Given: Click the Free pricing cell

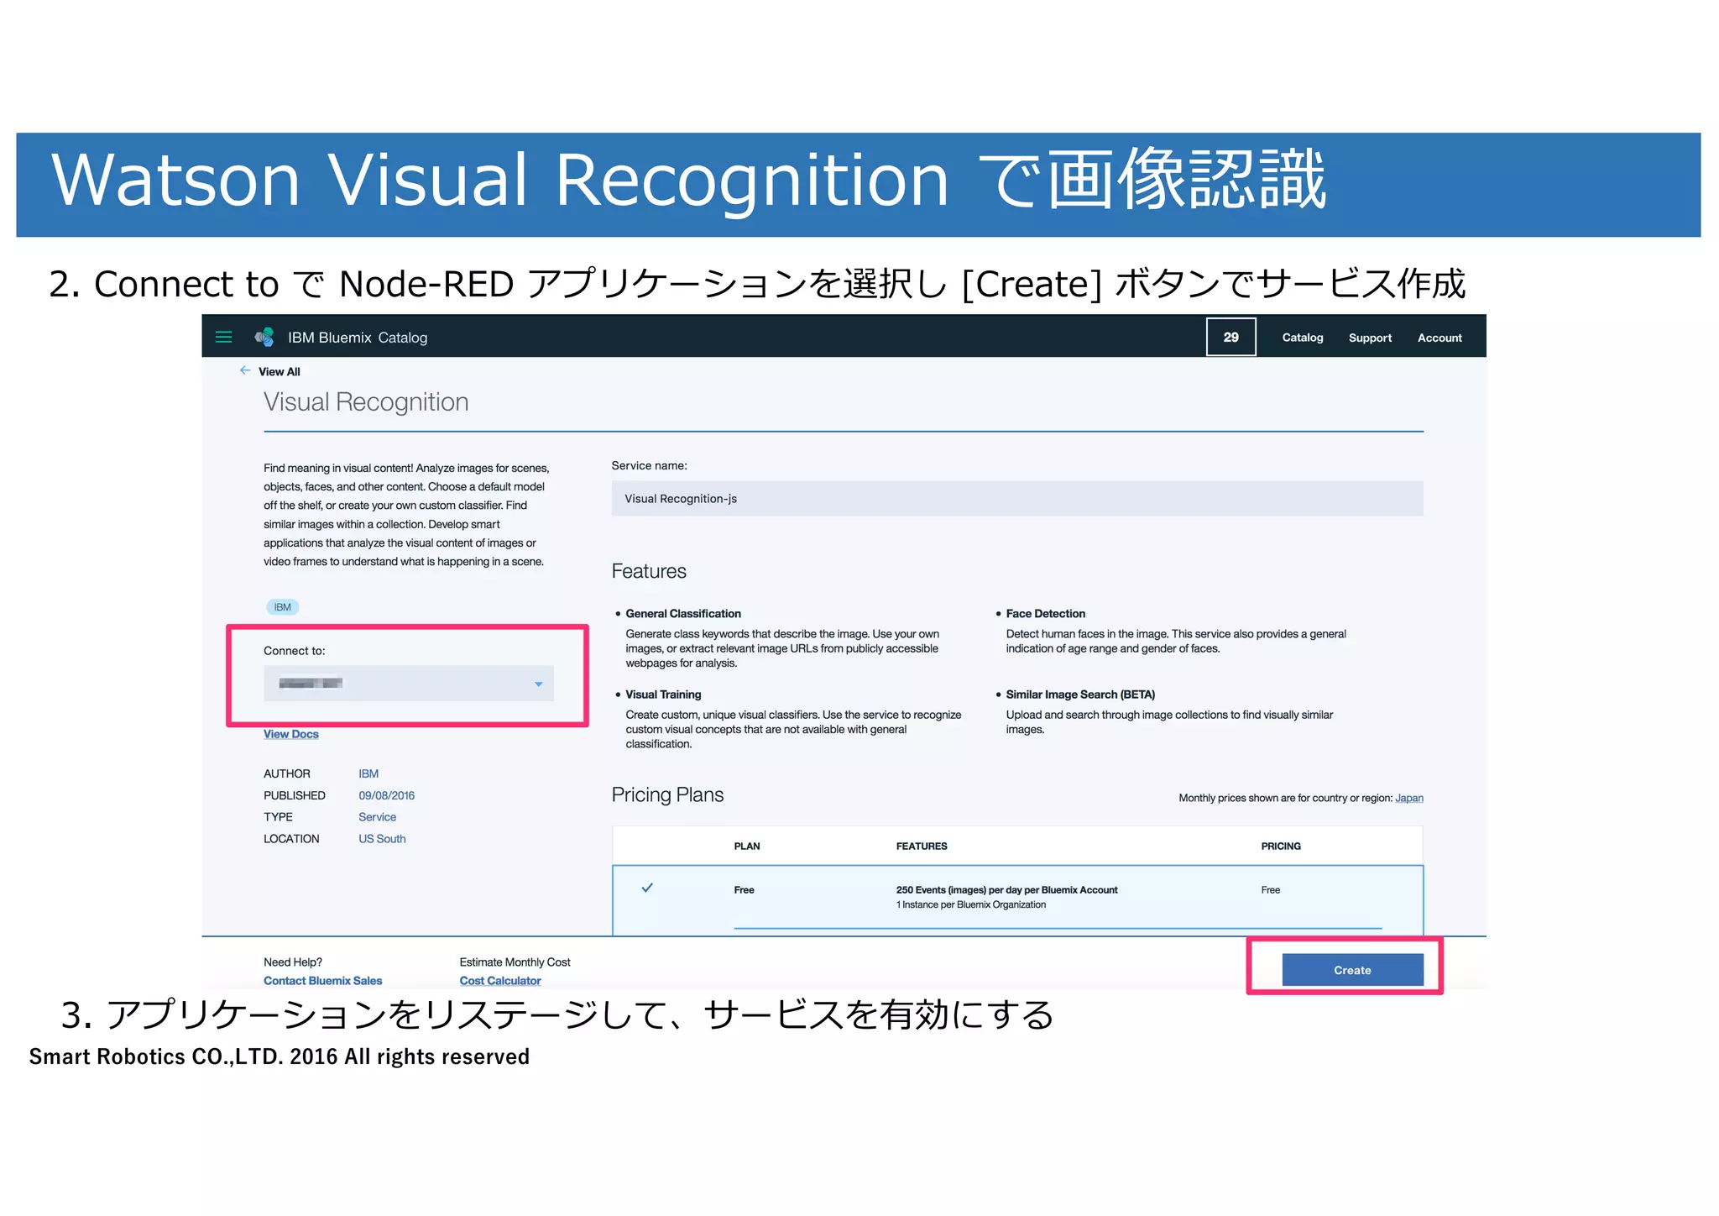Looking at the screenshot, I should point(1271,890).
